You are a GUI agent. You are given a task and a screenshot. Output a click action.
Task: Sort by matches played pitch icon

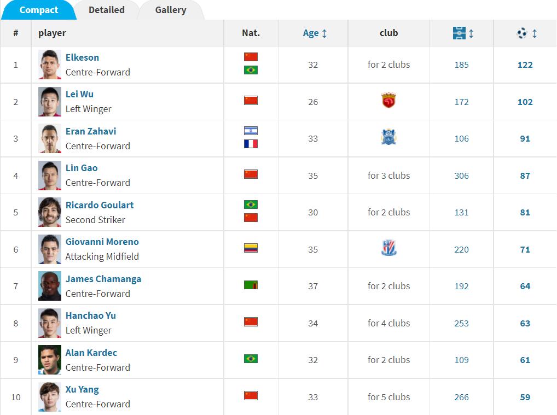(x=459, y=33)
